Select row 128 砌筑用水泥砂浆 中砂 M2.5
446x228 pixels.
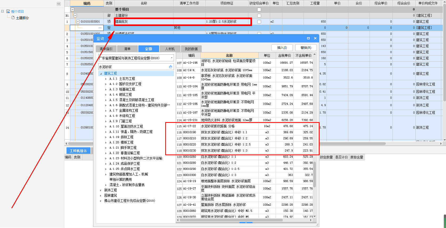point(245,211)
